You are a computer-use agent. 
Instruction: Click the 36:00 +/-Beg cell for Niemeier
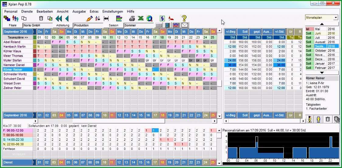(x=230, y=65)
